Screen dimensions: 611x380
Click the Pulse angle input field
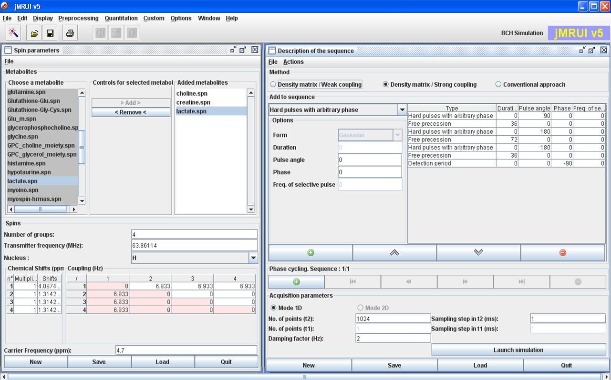[370, 160]
